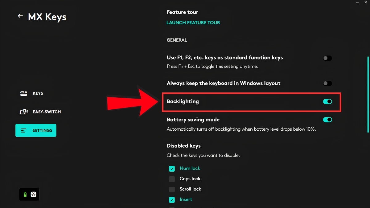
Task: Uncheck the Num lock checkbox
Action: click(172, 169)
